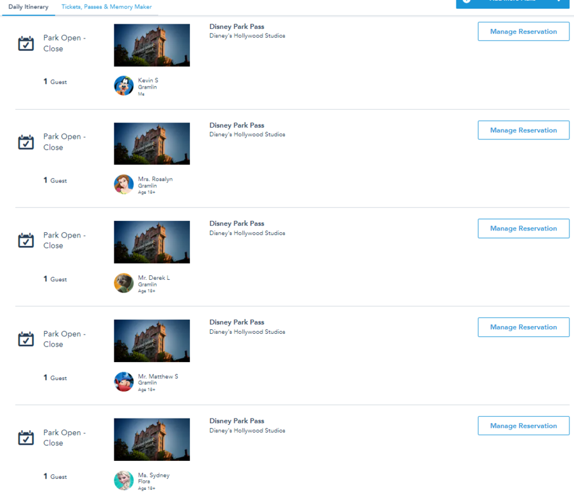Open Tower of Terror thumbnail in Ms. Sydney reservation

point(152,439)
